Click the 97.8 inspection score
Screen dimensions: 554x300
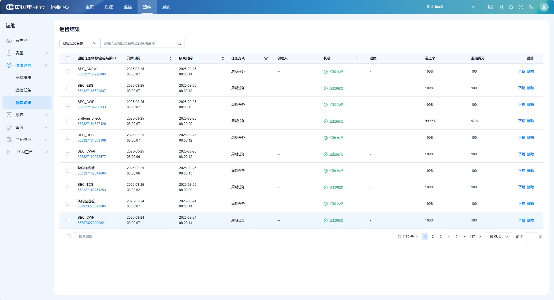(474, 121)
